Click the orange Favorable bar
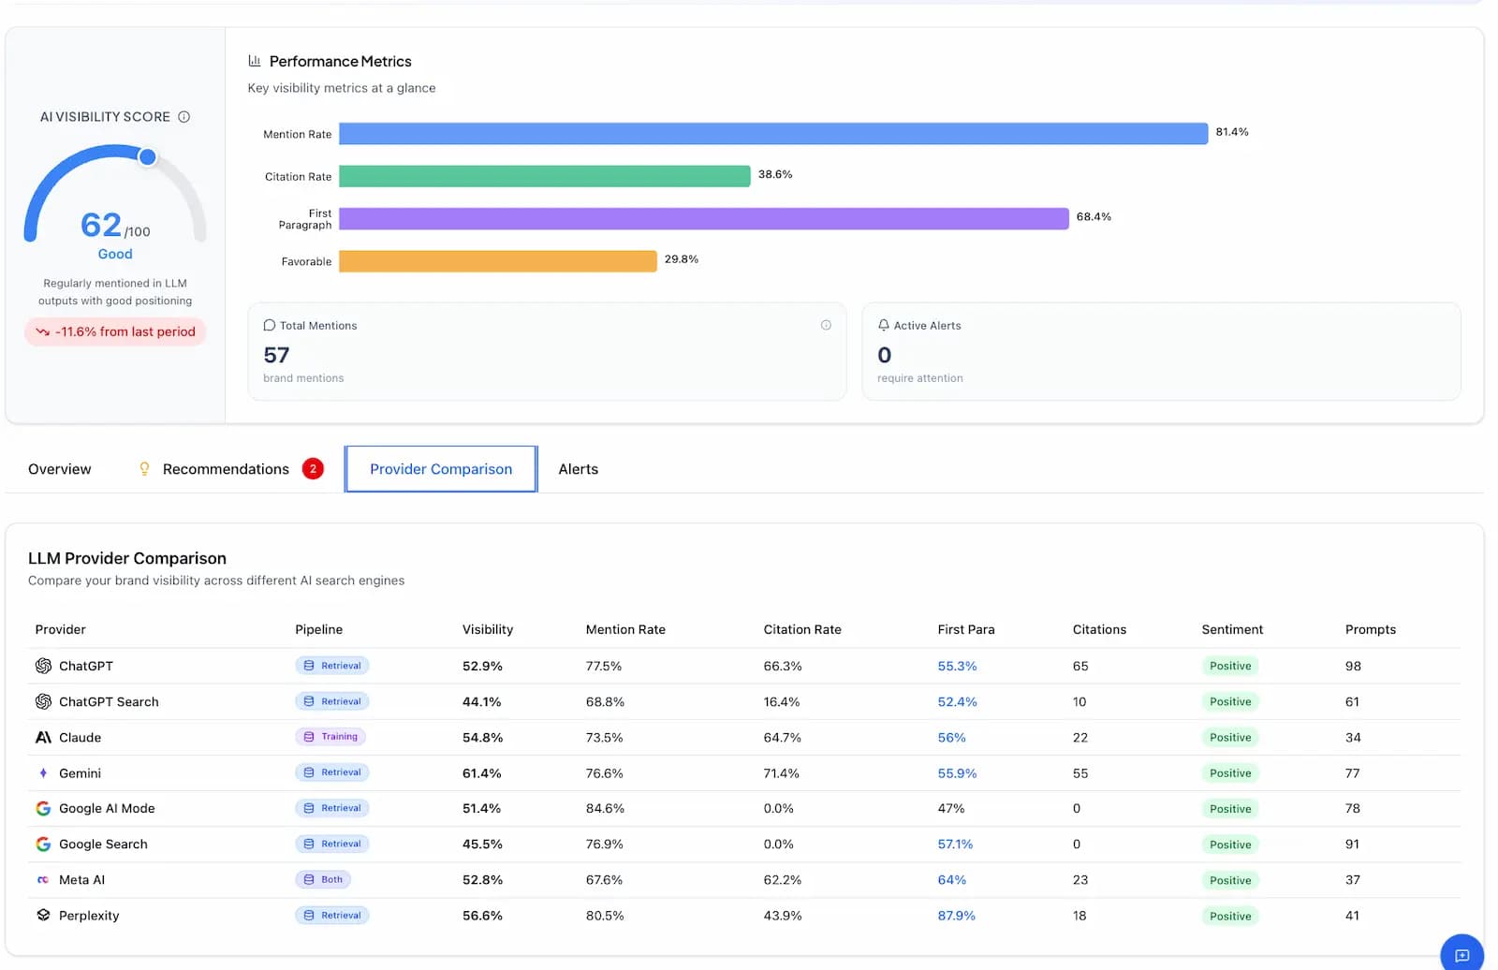Image resolution: width=1498 pixels, height=970 pixels. (x=498, y=261)
